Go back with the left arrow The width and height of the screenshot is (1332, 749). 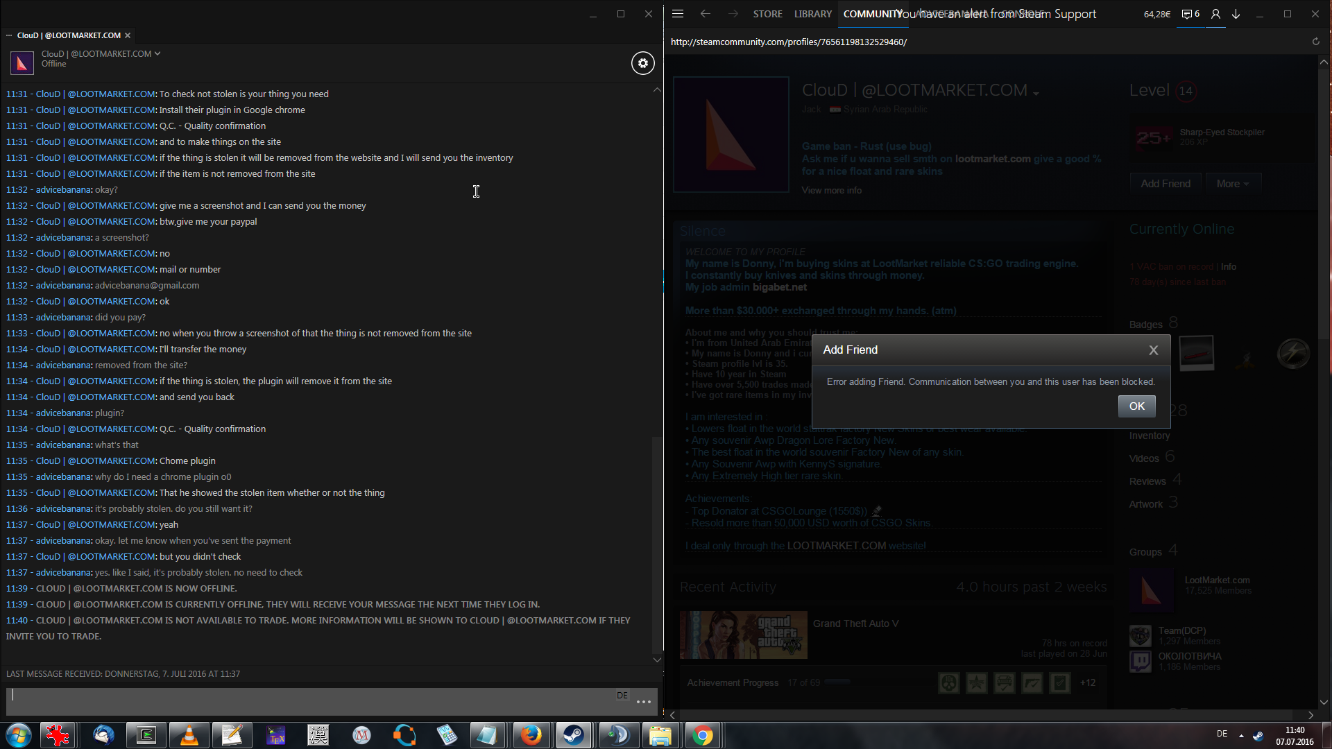coord(705,14)
